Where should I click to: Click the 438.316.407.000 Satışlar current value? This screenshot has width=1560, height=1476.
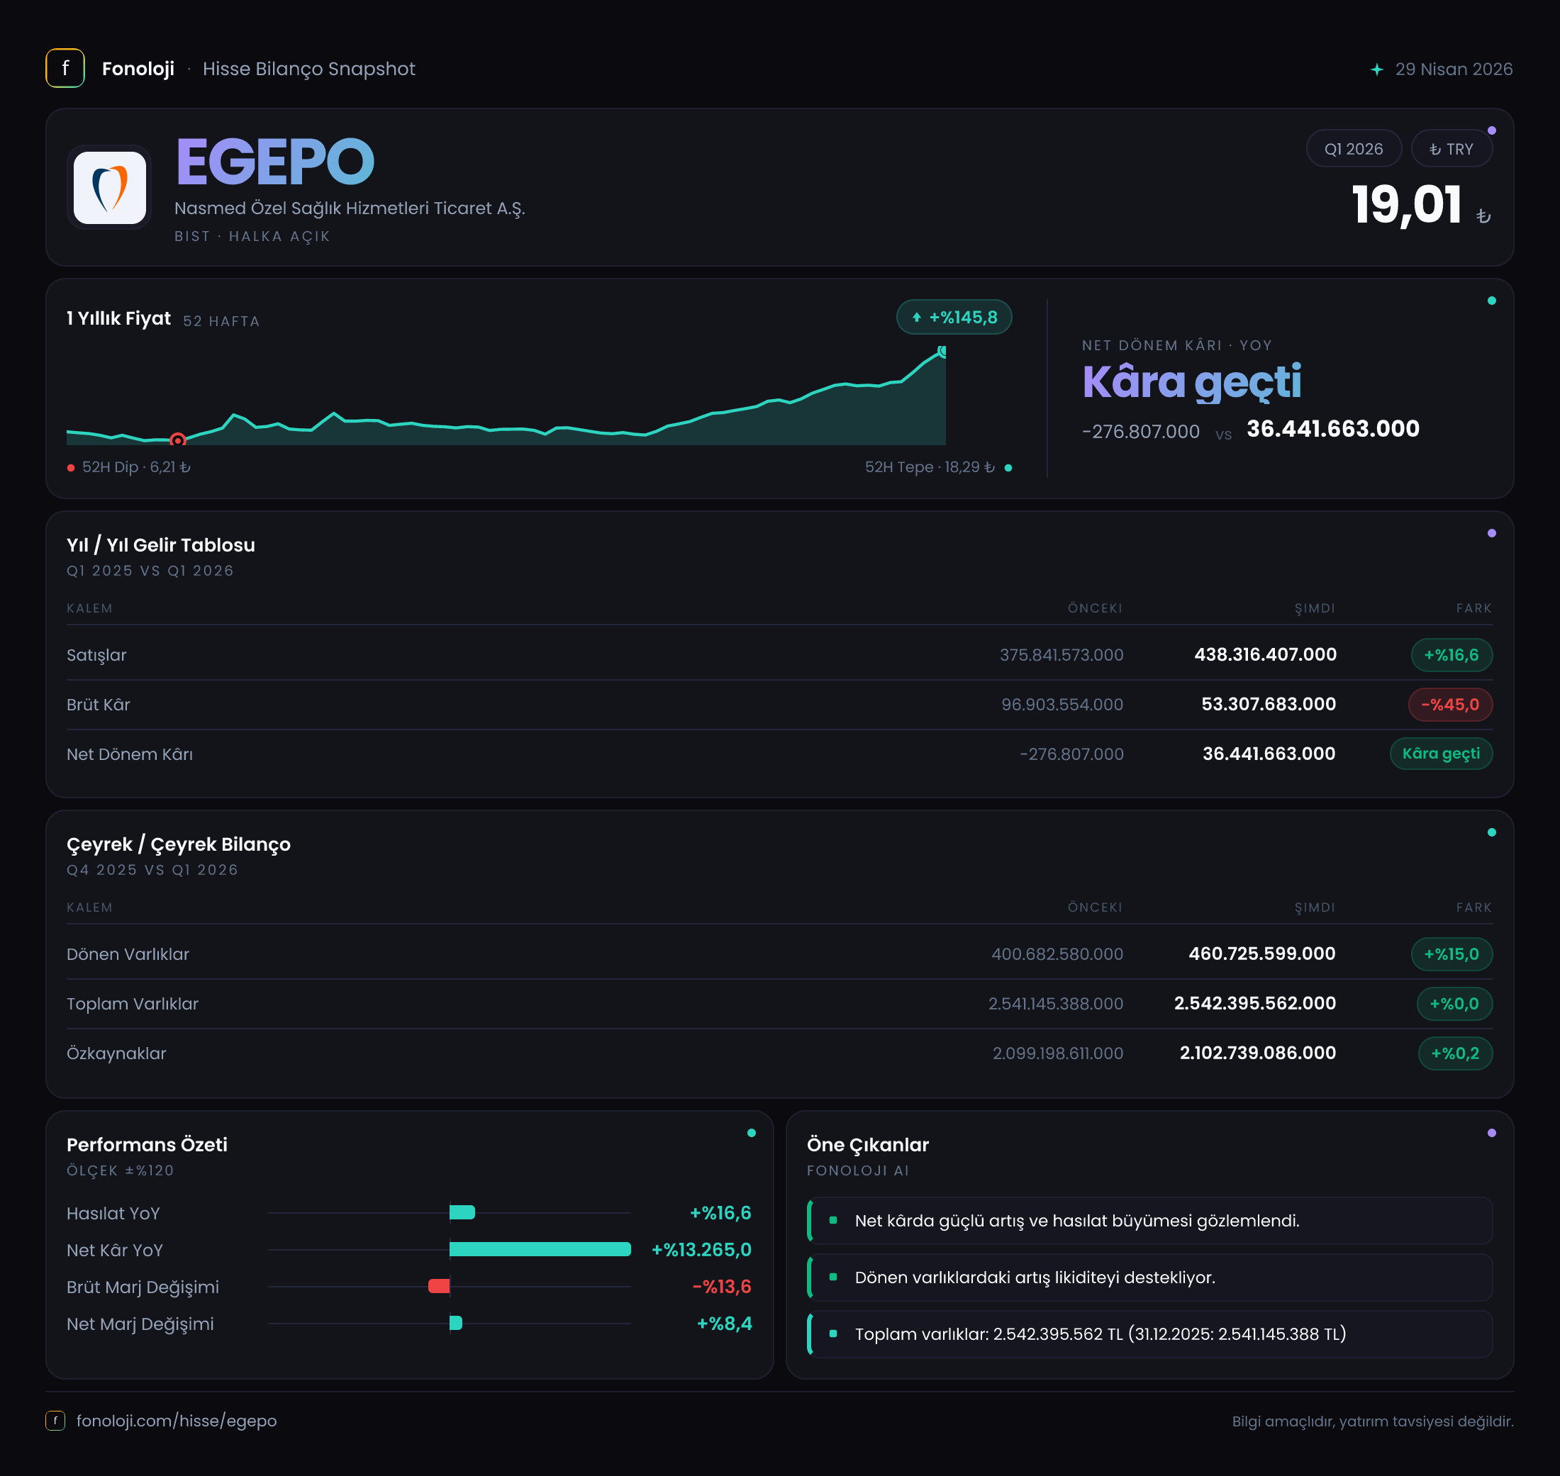1265,654
